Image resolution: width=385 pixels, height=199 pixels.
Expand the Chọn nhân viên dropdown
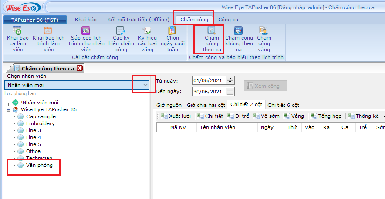pyautogui.click(x=145, y=86)
